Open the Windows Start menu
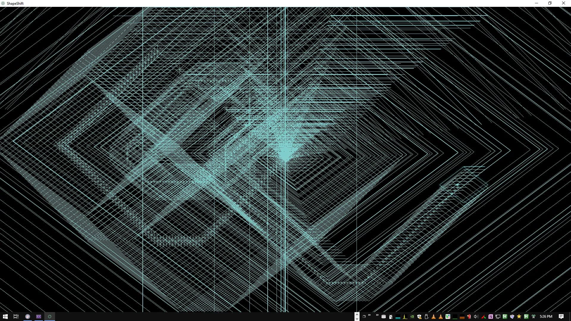Image resolution: width=571 pixels, height=321 pixels. point(5,317)
